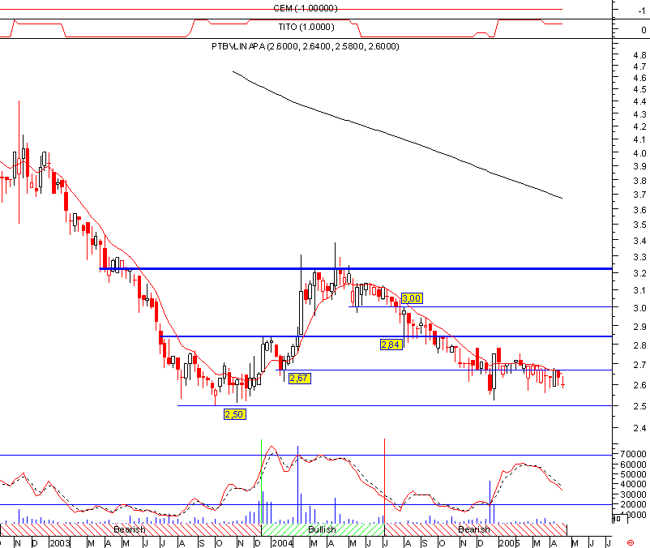This screenshot has width=650, height=548.
Task: Click the PTBVLINAPA price chart title
Action: tap(305, 46)
